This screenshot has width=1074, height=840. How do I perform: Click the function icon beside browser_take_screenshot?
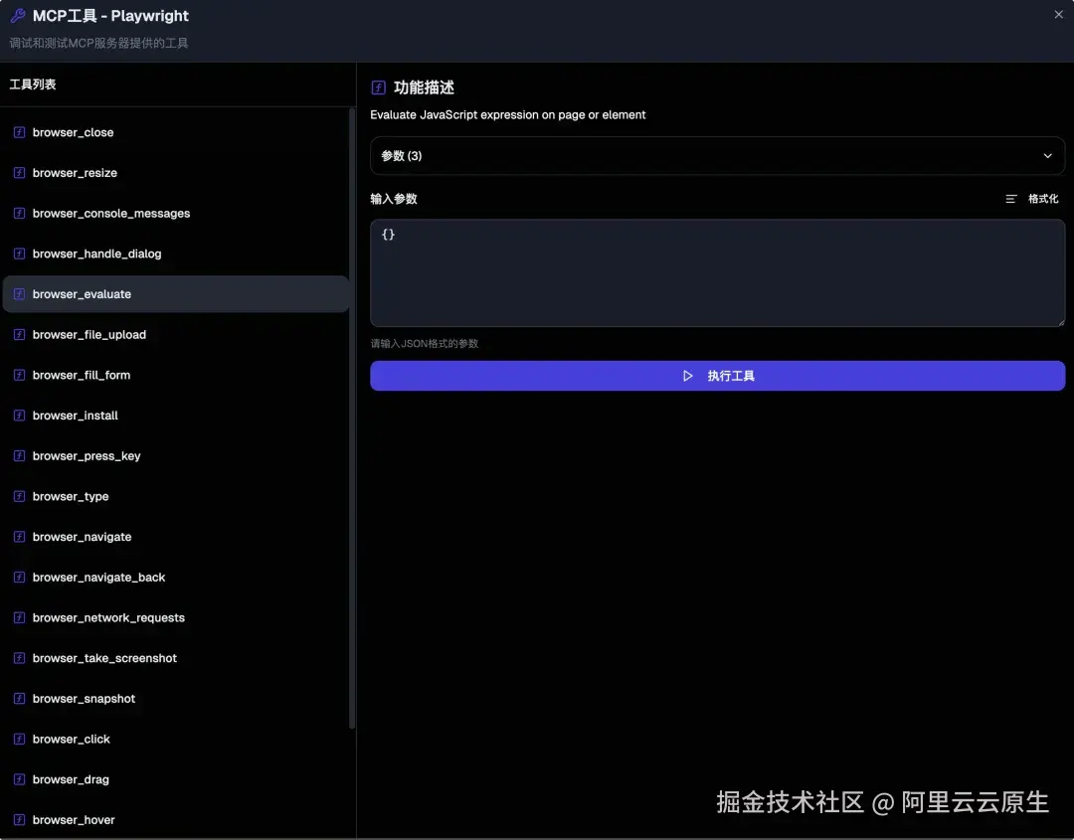click(x=20, y=657)
